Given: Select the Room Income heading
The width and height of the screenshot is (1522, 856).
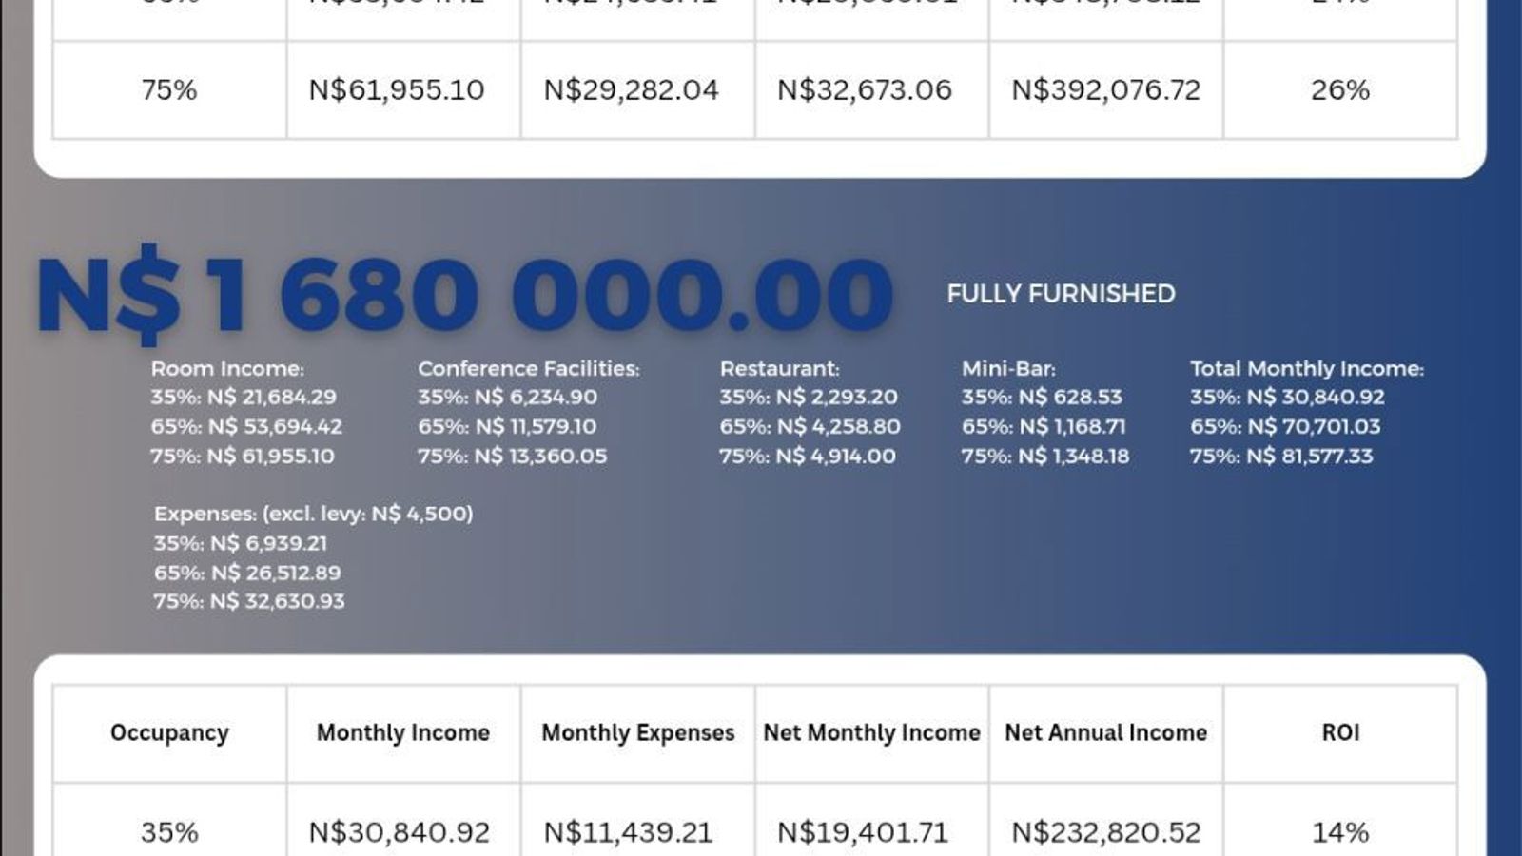Looking at the screenshot, I should click(x=227, y=368).
